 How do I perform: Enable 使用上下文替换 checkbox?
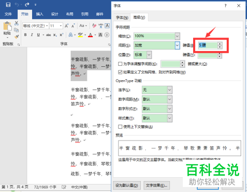pos(120,127)
